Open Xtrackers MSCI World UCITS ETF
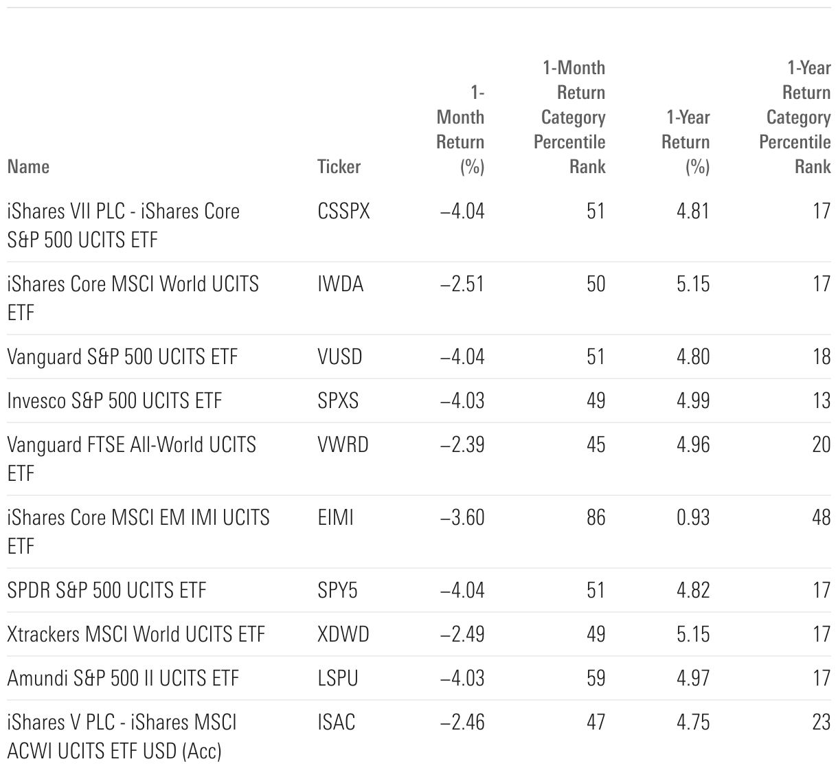Viewport: 838px width, 779px height. 136,635
